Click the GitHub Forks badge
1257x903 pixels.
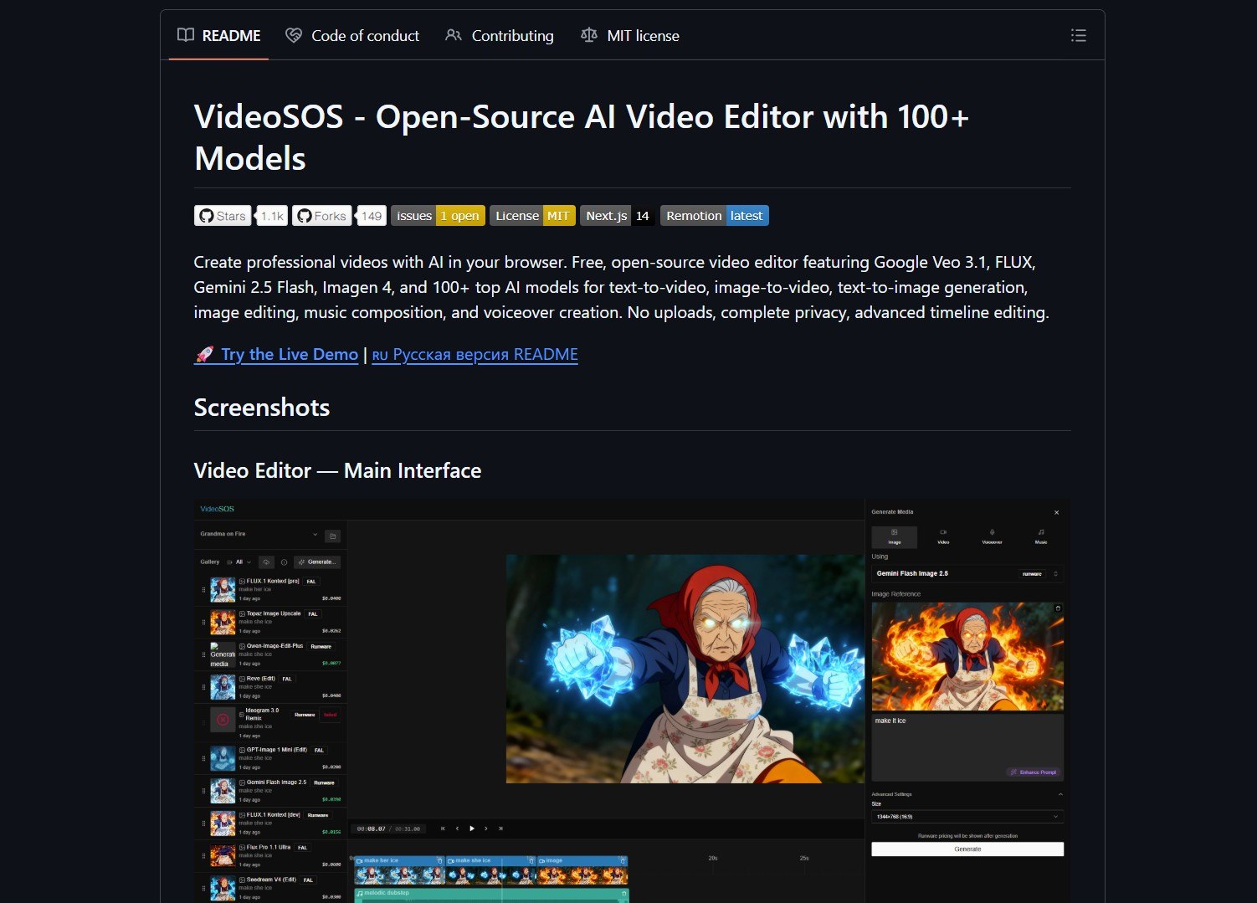click(x=321, y=216)
